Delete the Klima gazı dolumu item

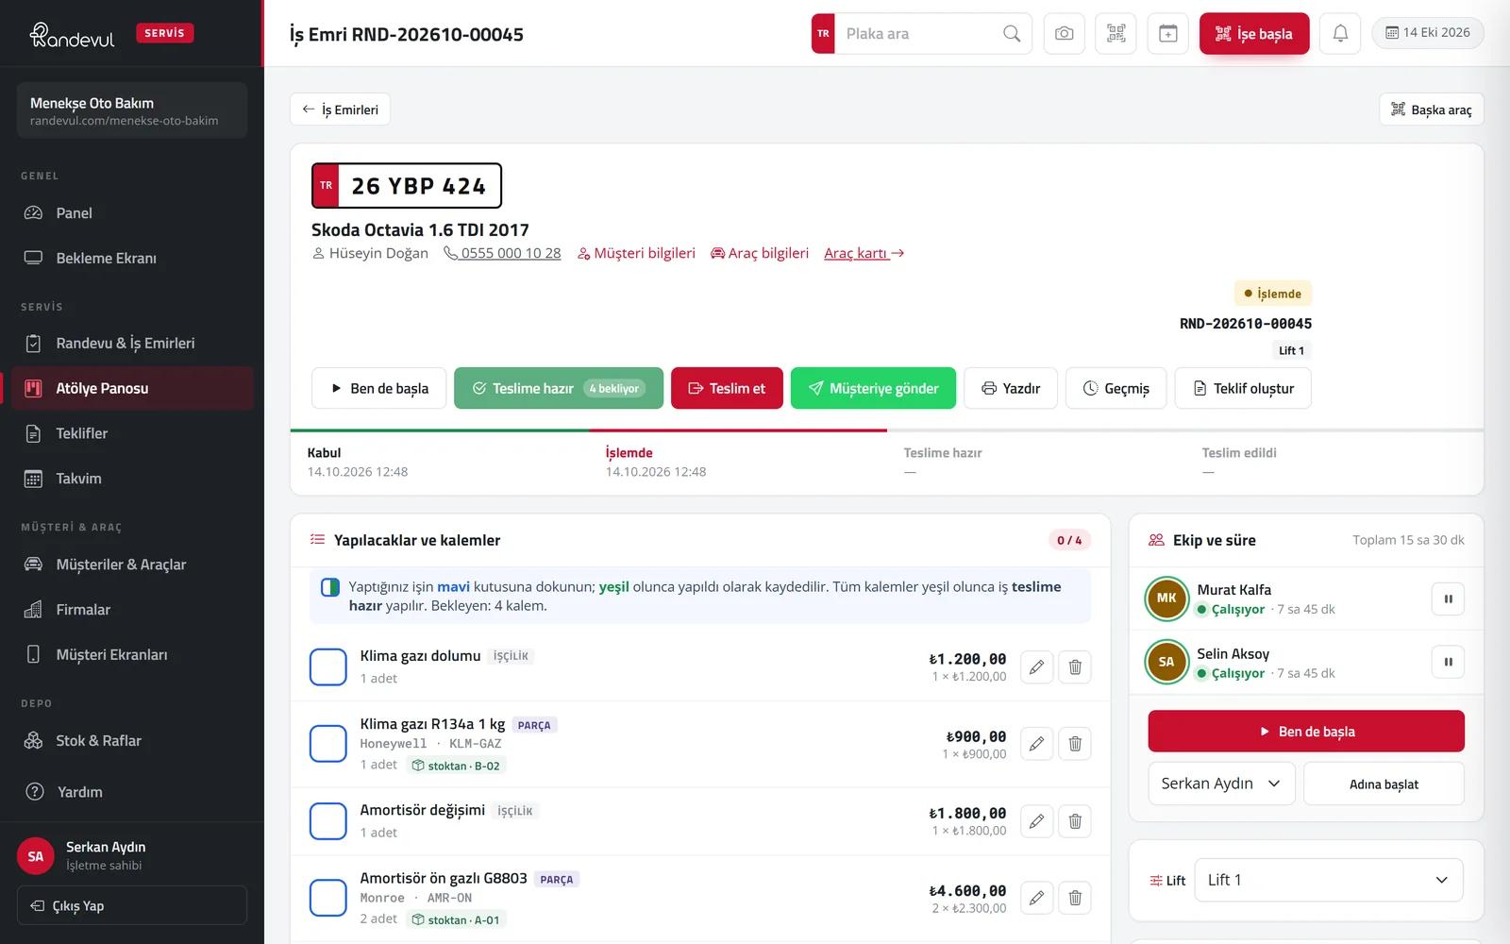(1075, 667)
